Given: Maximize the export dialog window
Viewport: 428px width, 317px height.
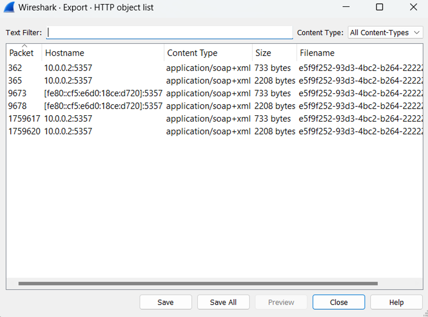Looking at the screenshot, I should click(x=379, y=7).
